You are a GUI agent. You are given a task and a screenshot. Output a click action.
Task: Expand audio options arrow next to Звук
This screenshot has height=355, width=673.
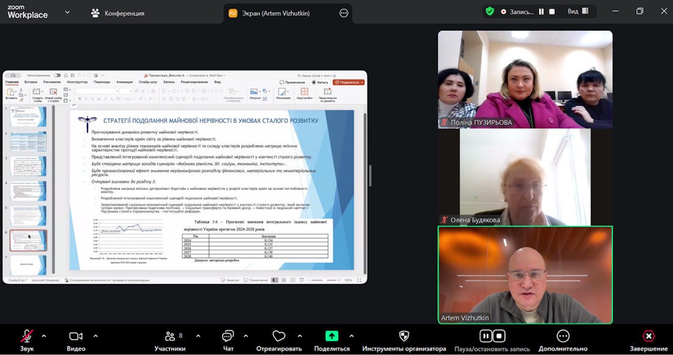[x=43, y=335]
